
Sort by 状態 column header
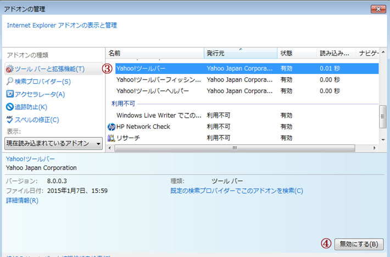pyautogui.click(x=297, y=53)
